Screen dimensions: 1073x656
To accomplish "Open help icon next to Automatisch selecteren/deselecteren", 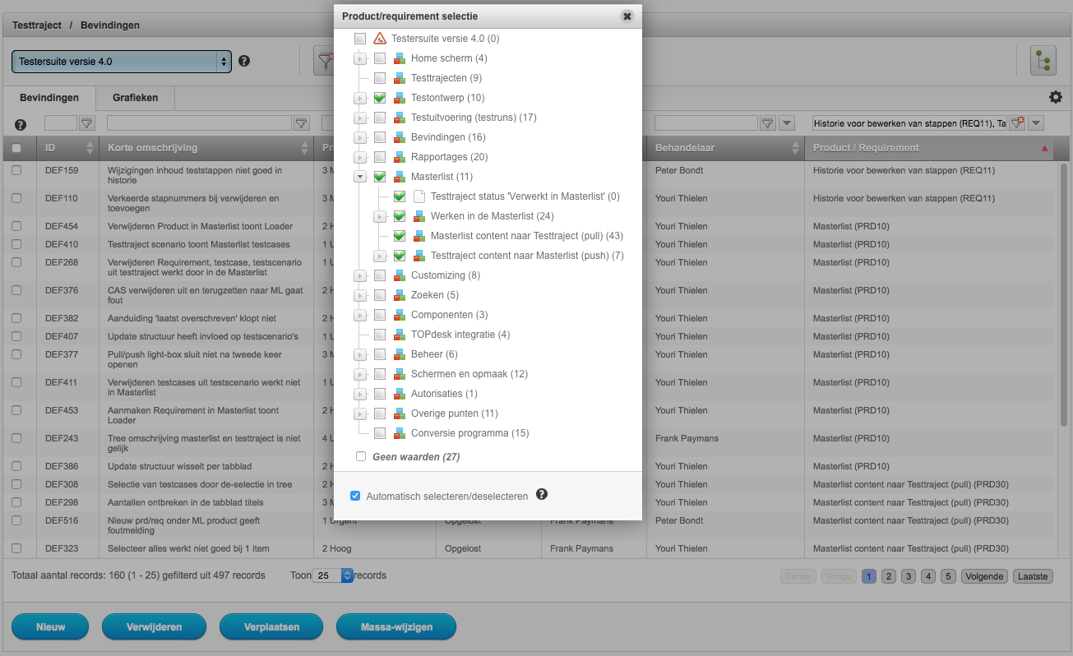I will point(542,494).
